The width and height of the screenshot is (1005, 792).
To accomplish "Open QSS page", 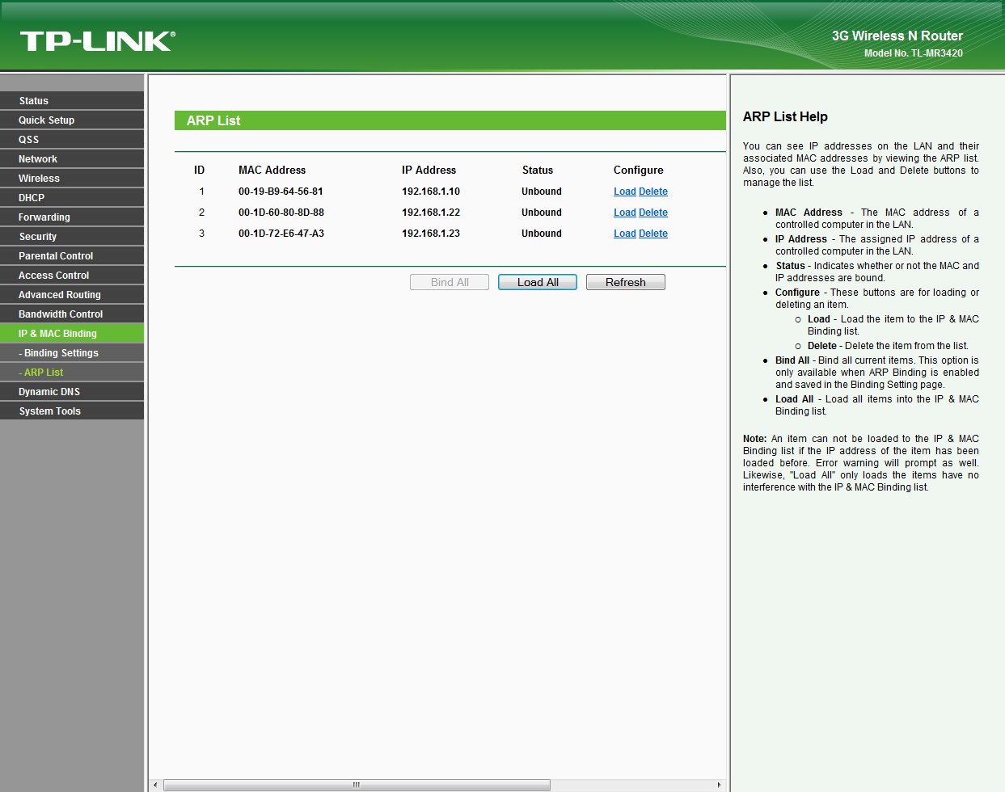I will (72, 140).
